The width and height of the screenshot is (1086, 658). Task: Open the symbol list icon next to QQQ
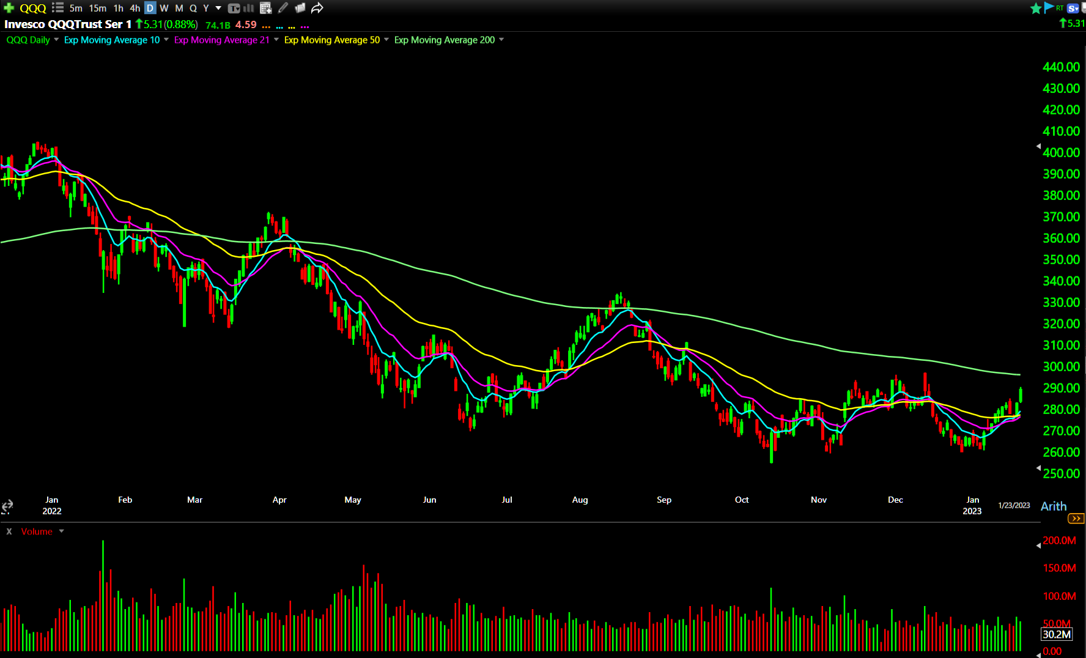pos(57,8)
